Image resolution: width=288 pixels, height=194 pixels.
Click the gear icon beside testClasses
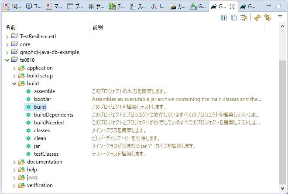28,154
